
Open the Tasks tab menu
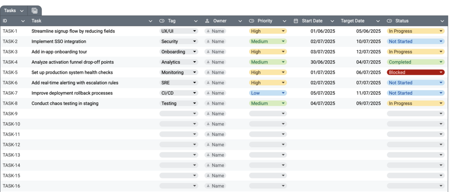22,11
